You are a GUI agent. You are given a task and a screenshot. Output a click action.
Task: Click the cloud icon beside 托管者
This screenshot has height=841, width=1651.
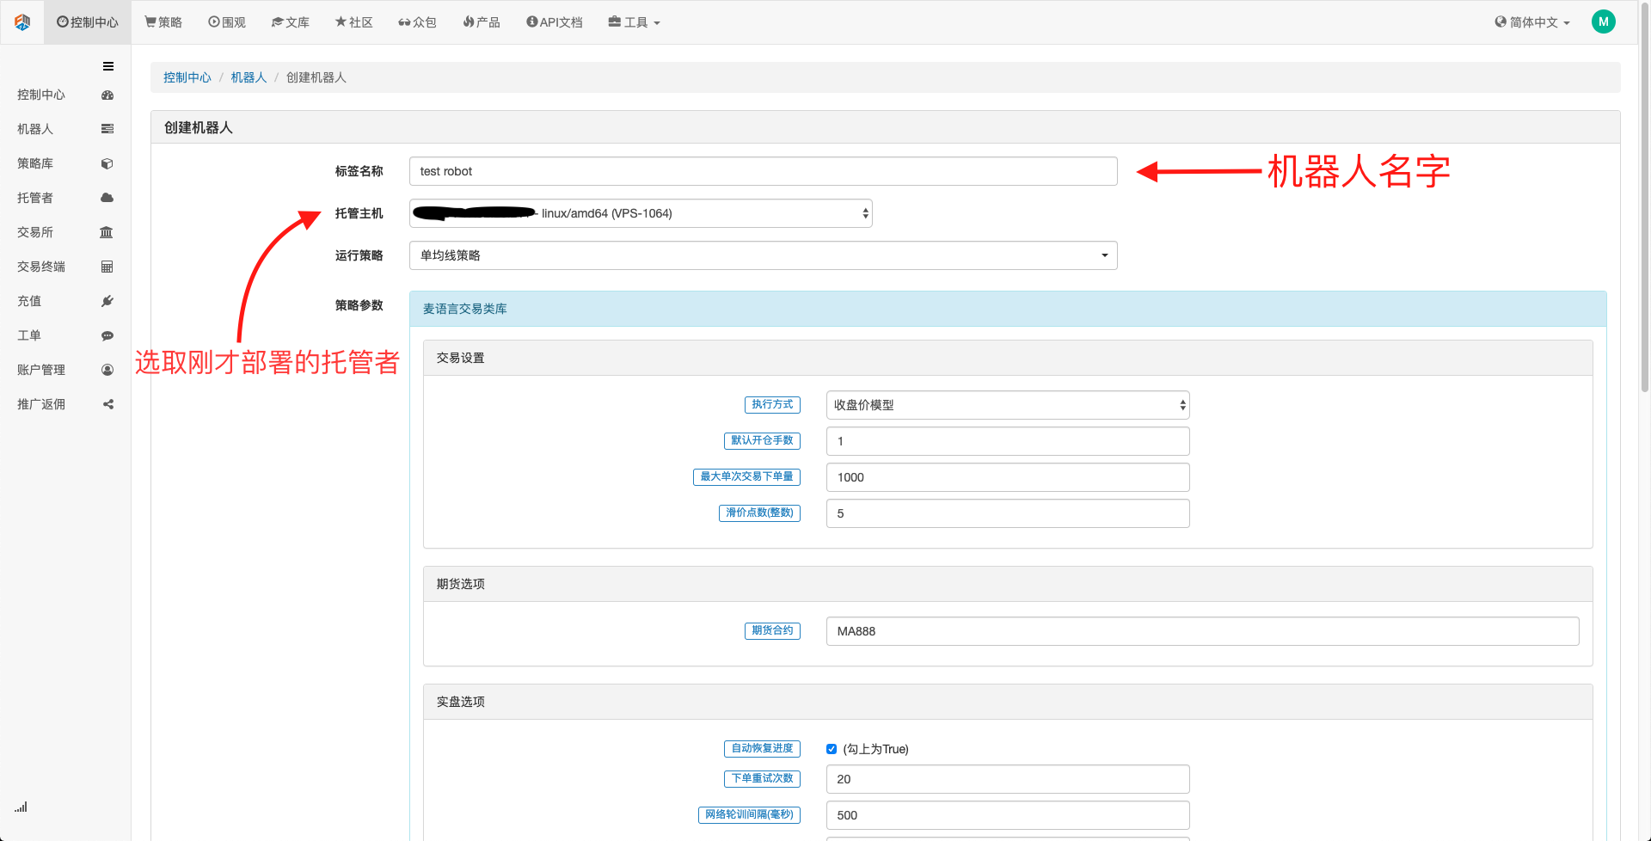click(x=107, y=198)
